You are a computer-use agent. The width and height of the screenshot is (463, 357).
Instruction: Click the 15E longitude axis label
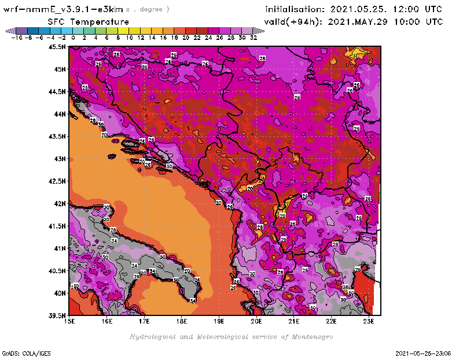pos(69,321)
